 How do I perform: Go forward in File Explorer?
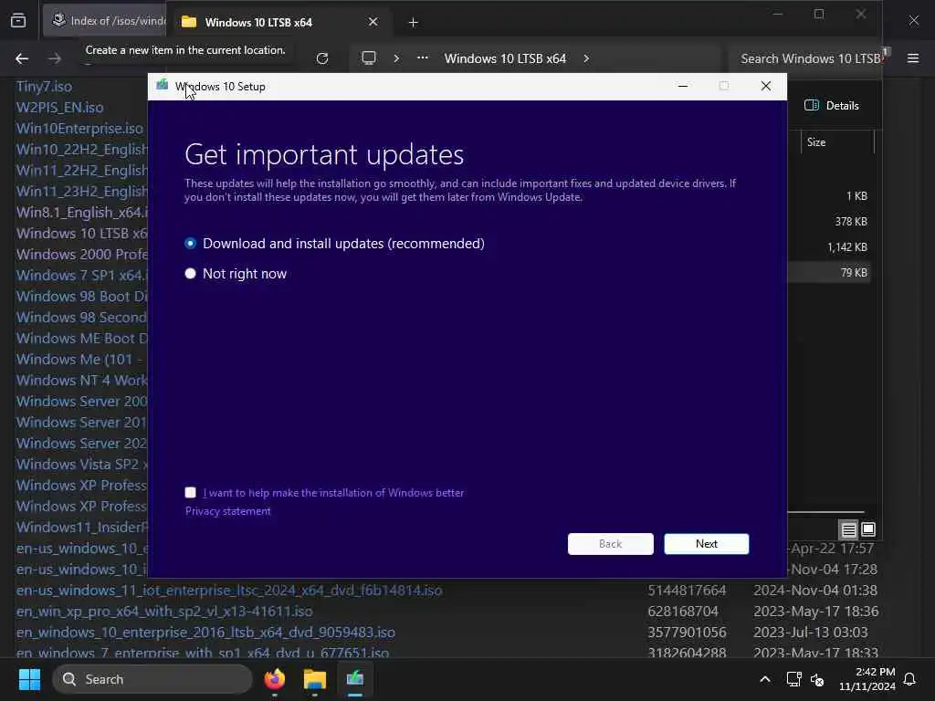[x=54, y=58]
